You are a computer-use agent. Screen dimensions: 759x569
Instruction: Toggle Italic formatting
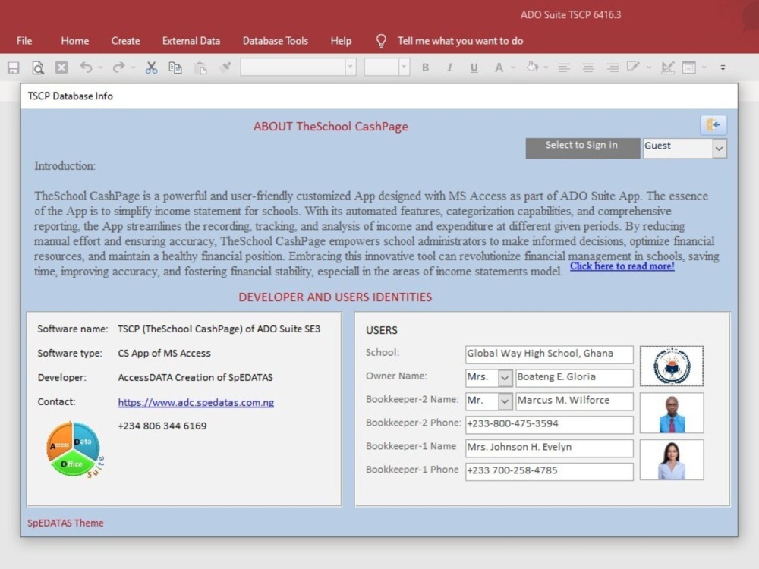pos(449,68)
